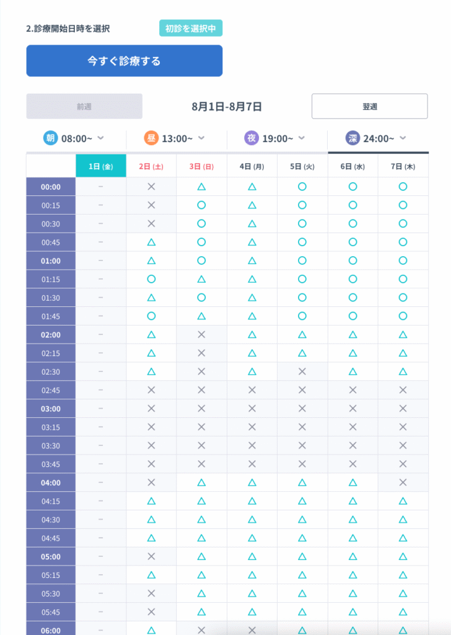Click the violet 夜 circle icon

tap(252, 138)
